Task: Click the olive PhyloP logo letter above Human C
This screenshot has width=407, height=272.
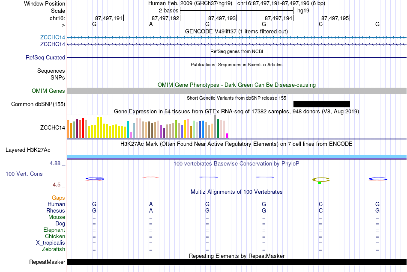Action: point(321,180)
